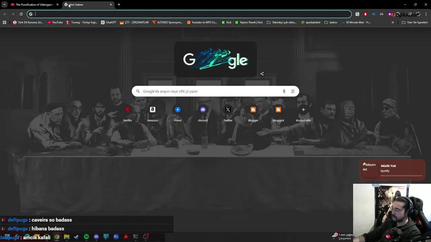The width and height of the screenshot is (431, 242).
Task: Click Chrome in the taskbar
Action: tap(57, 237)
